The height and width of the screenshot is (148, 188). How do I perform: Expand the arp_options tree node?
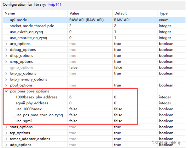(x=6, y=44)
